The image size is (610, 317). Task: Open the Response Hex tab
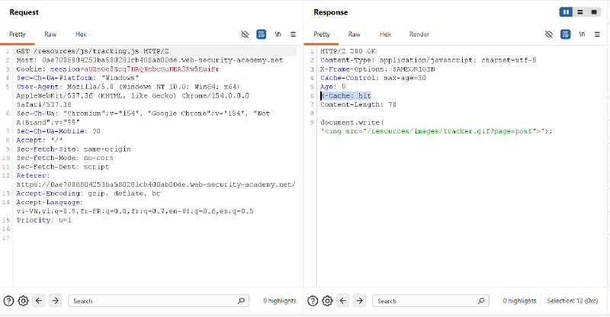385,34
